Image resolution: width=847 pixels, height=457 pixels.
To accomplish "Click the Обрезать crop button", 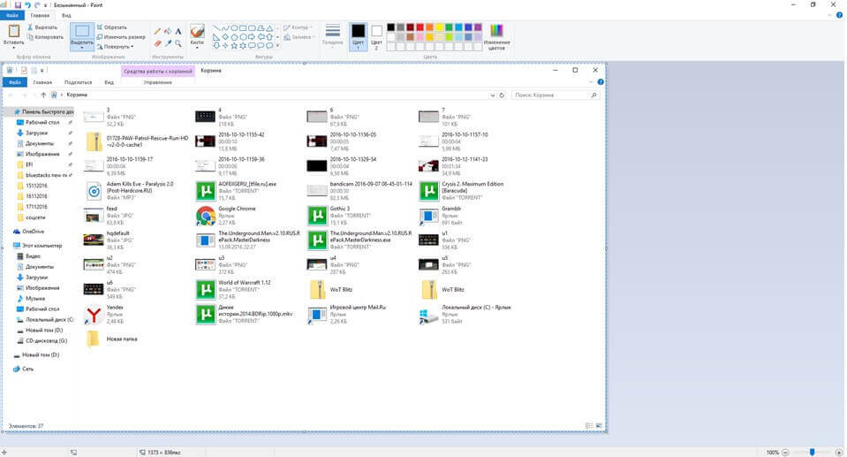I will 112,27.
